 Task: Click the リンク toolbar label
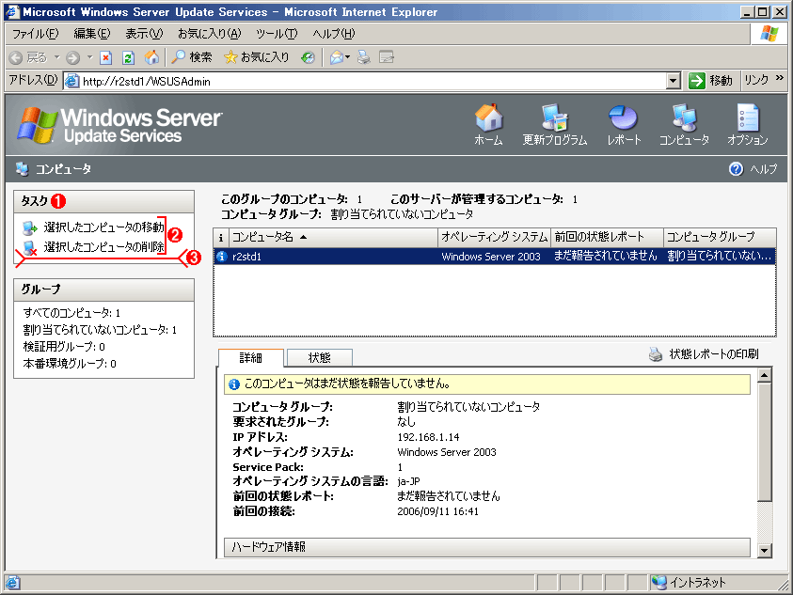pos(756,81)
